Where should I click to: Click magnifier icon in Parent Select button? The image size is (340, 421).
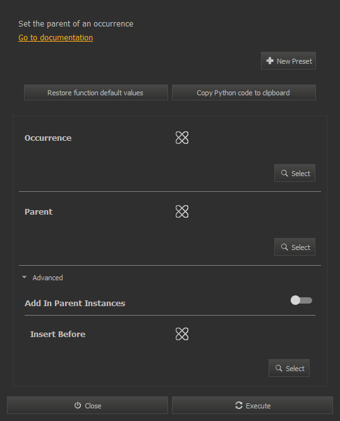(x=284, y=247)
